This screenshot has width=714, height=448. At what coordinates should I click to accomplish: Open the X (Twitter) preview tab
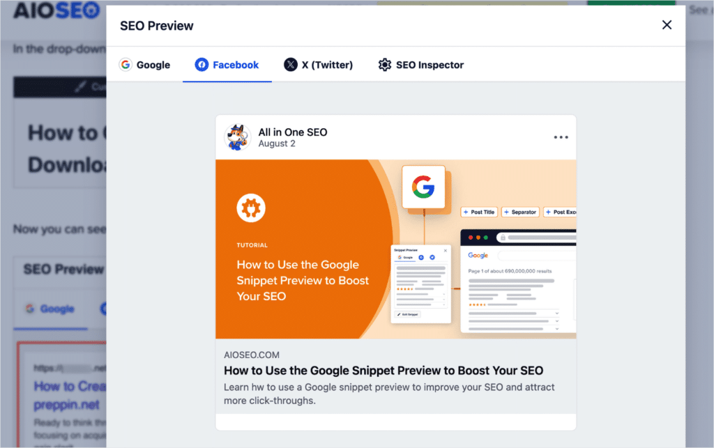pos(318,65)
